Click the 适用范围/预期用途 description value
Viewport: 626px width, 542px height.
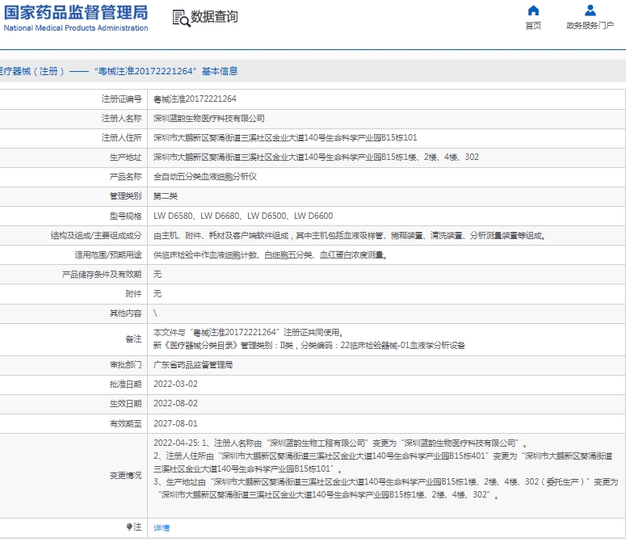(271, 254)
